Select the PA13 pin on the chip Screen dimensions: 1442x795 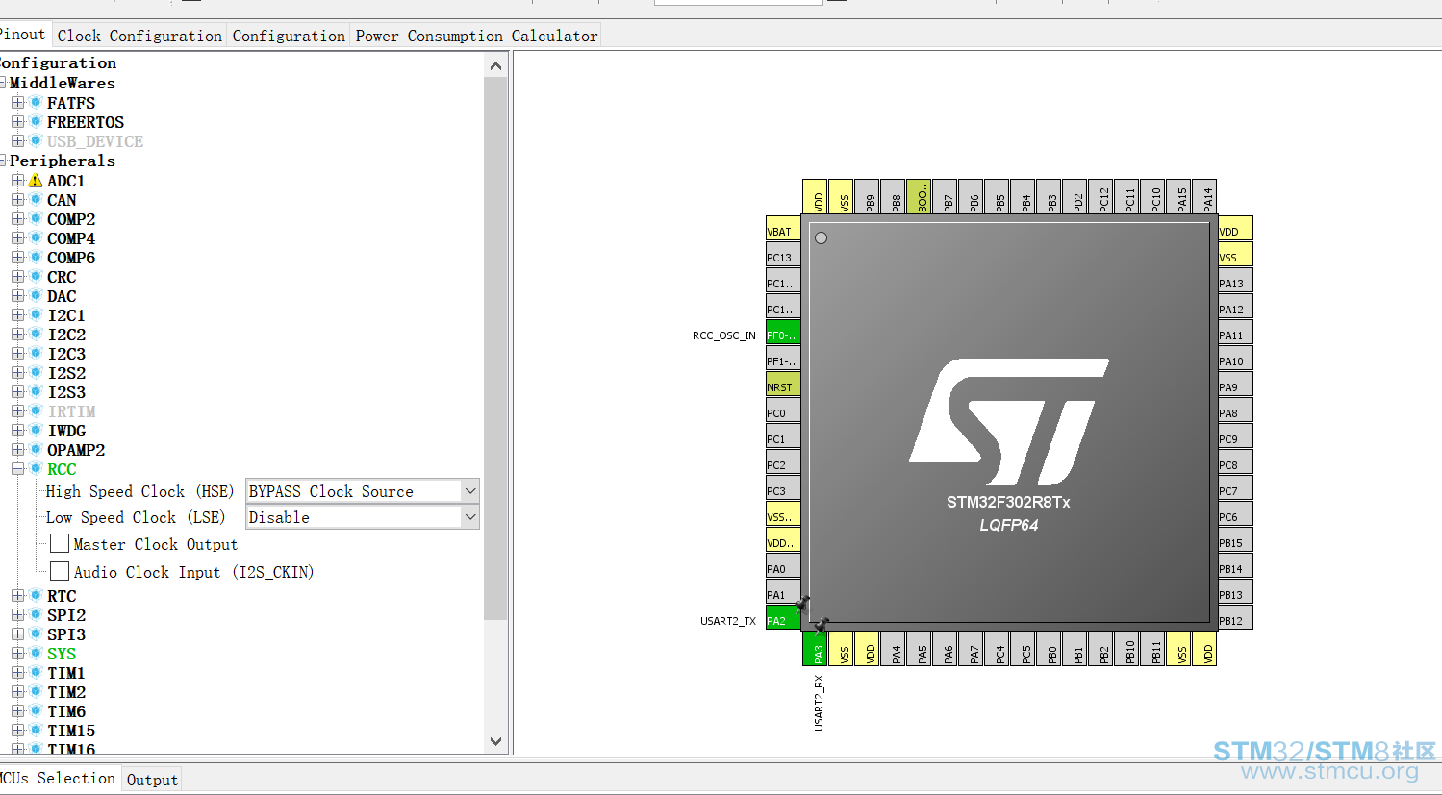1235,282
